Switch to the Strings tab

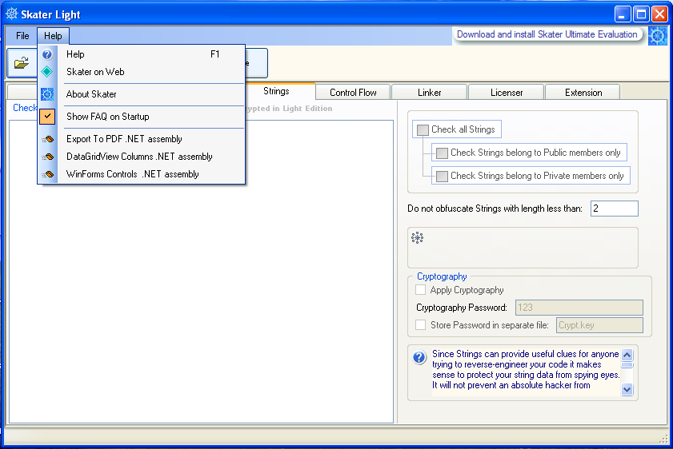pyautogui.click(x=276, y=91)
